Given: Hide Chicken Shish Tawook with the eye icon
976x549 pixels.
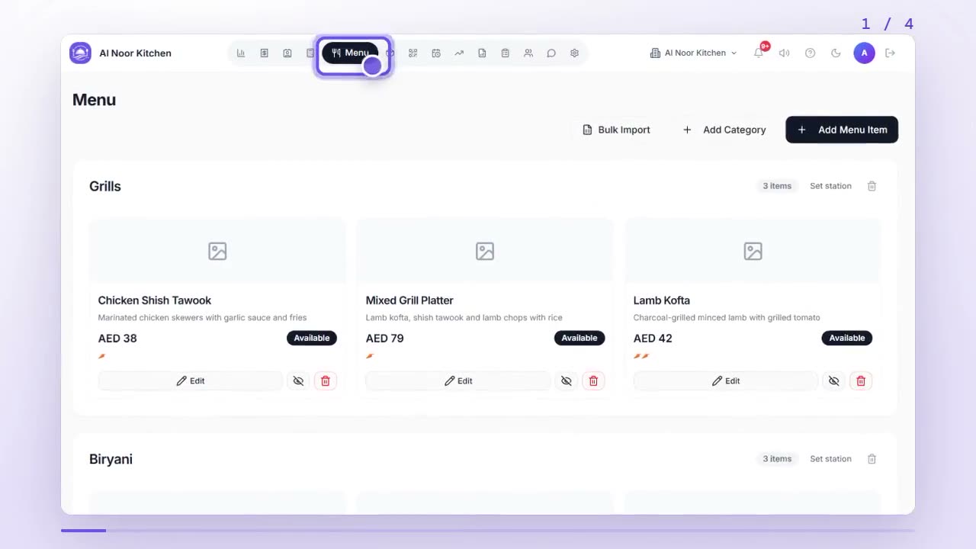Looking at the screenshot, I should coord(298,380).
